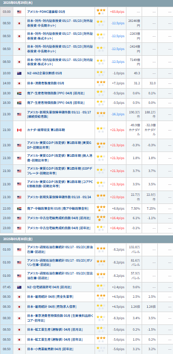This screenshot has height=354, width=173.
Task: Open NZ・住宅建設許可 04月 前月比 link
Action: (x=49, y=287)
